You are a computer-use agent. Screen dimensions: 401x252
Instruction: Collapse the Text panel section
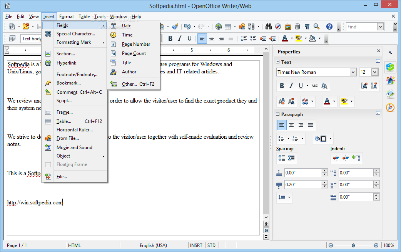click(x=278, y=62)
